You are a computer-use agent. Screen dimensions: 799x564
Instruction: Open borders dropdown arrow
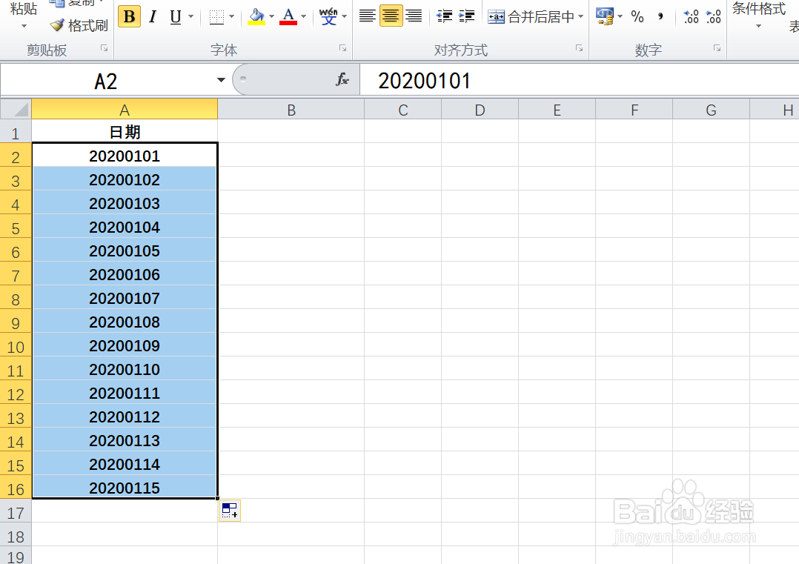click(232, 16)
